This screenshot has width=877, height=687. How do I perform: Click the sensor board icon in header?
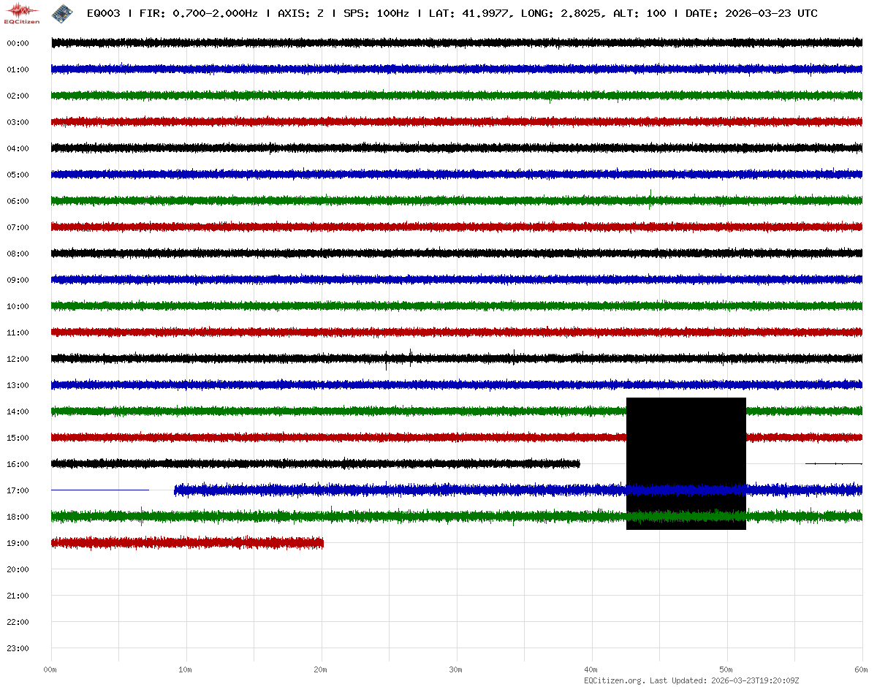pyautogui.click(x=63, y=13)
